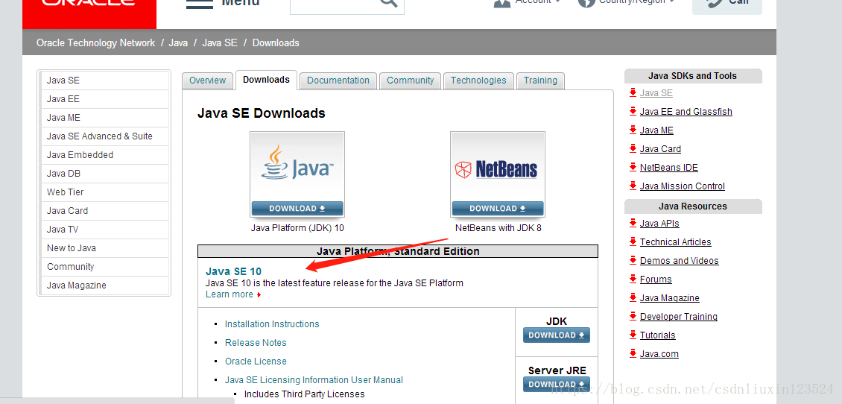
Task: Click the arrow icon beside Java Card in SDKs list
Action: pos(633,149)
